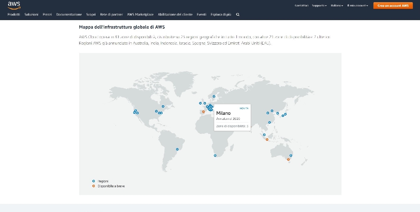Click the orange Disponibile a breve legend marker
420x212 pixels.
(x=93, y=186)
